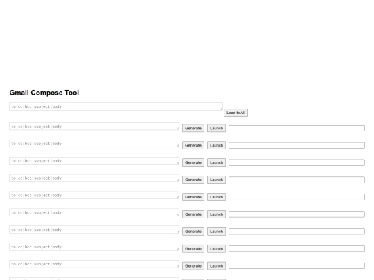The width and height of the screenshot is (374, 280).
Task: Click Launch in the first row
Action: point(216,128)
